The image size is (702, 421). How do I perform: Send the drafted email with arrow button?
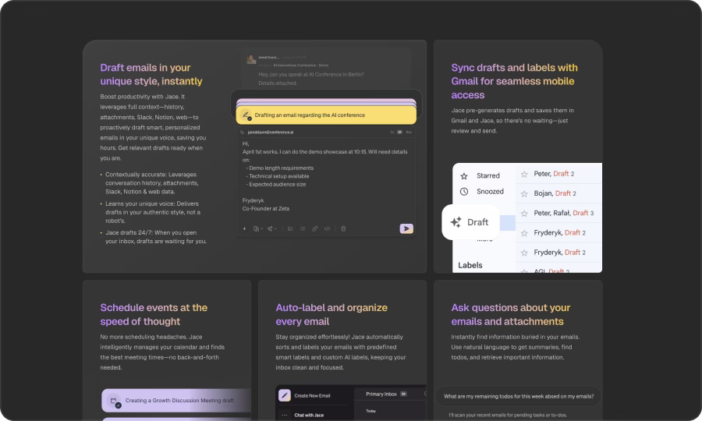(406, 228)
